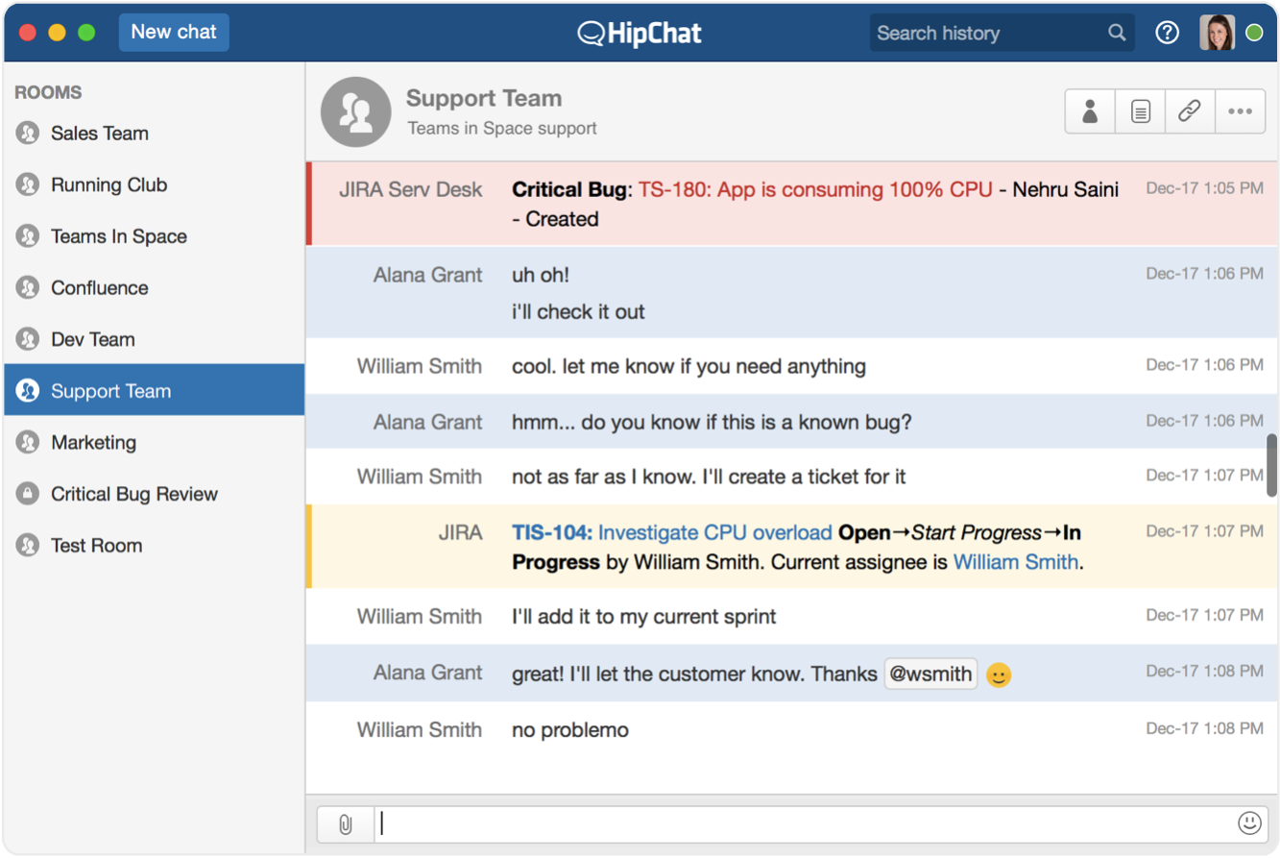The width and height of the screenshot is (1280, 858).
Task: Open the Test Room
Action: 154,546
